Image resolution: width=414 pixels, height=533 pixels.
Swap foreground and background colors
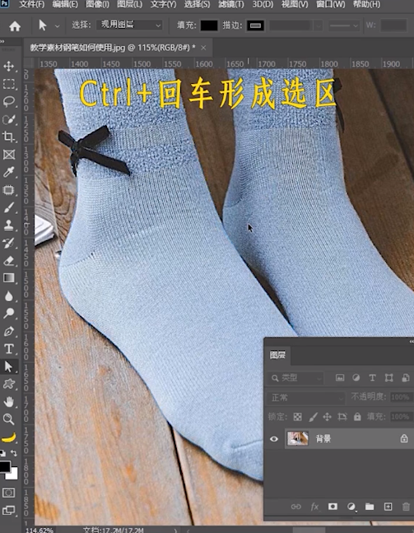point(14,452)
